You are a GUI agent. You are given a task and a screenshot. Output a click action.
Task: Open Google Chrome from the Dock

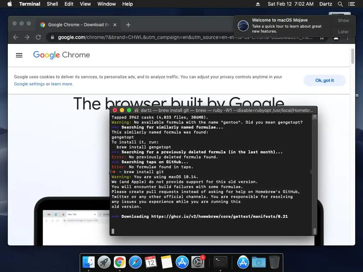(x=120, y=262)
